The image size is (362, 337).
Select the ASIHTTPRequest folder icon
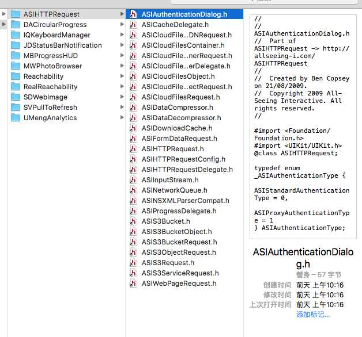tap(16, 14)
